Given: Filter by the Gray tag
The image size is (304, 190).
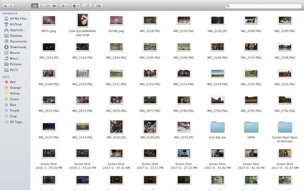Looking at the screenshot, I should click(x=11, y=116).
